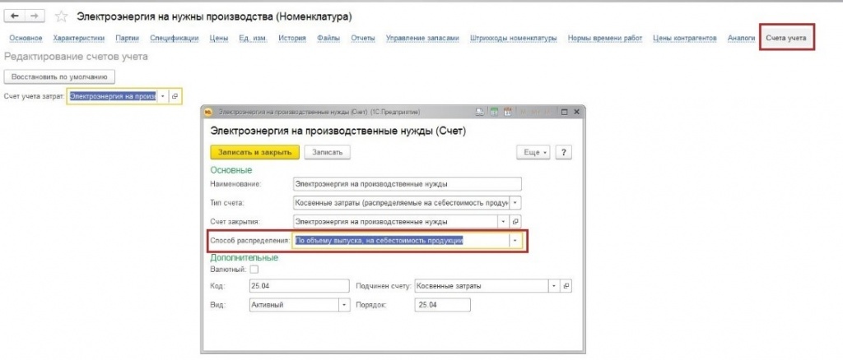Go to the Штрихкоды номенклатуры tab
Screen dimensions: 843x360
(x=514, y=38)
